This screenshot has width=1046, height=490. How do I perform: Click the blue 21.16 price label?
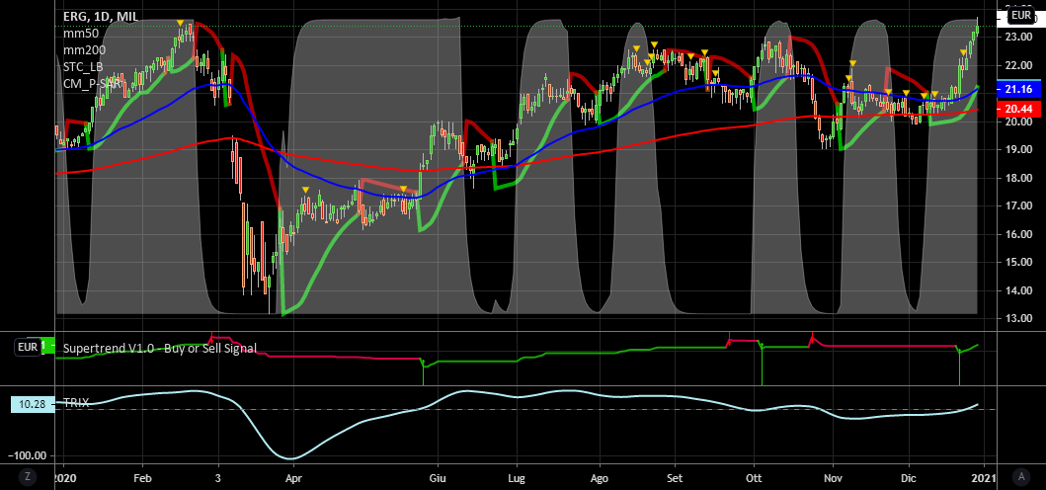coord(1018,89)
